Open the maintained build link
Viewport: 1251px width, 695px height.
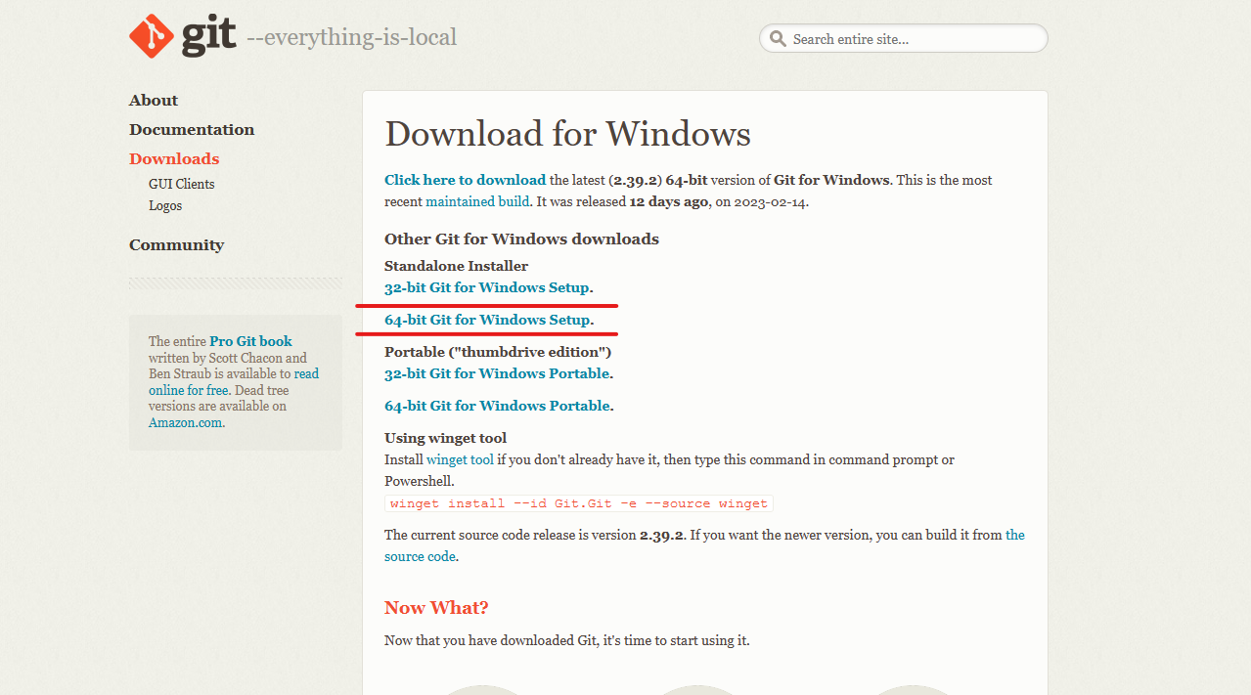click(x=477, y=202)
